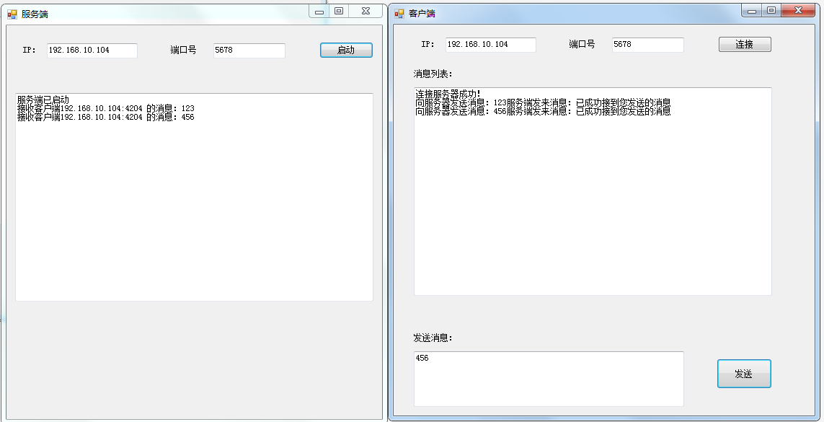Click the 服务端 window title icon
824x422 pixels.
click(x=12, y=14)
